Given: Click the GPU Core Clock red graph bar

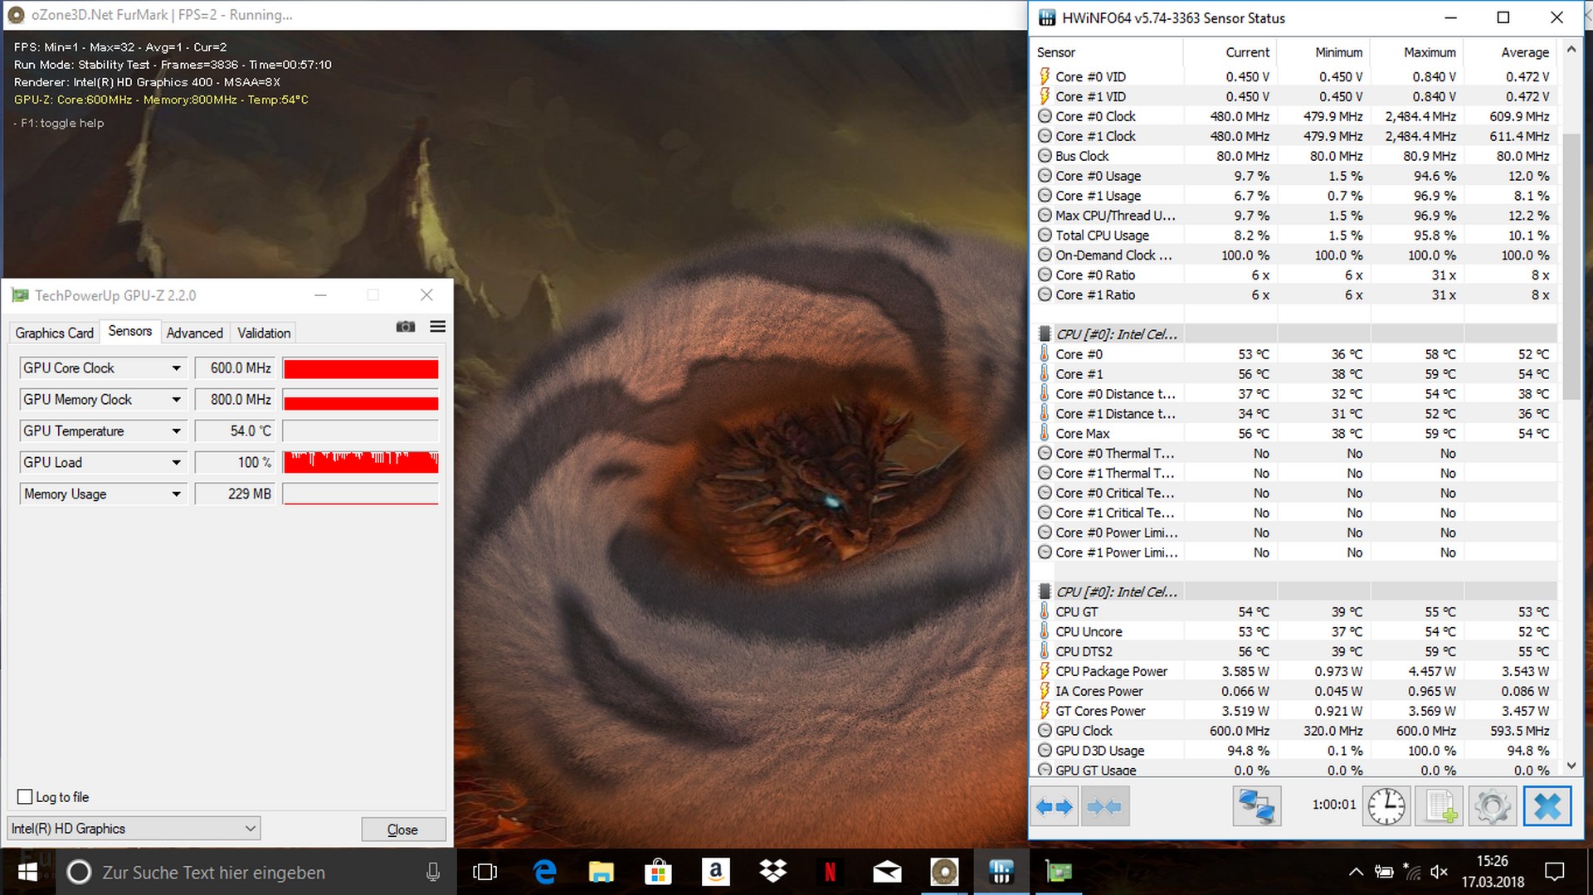Looking at the screenshot, I should point(361,368).
